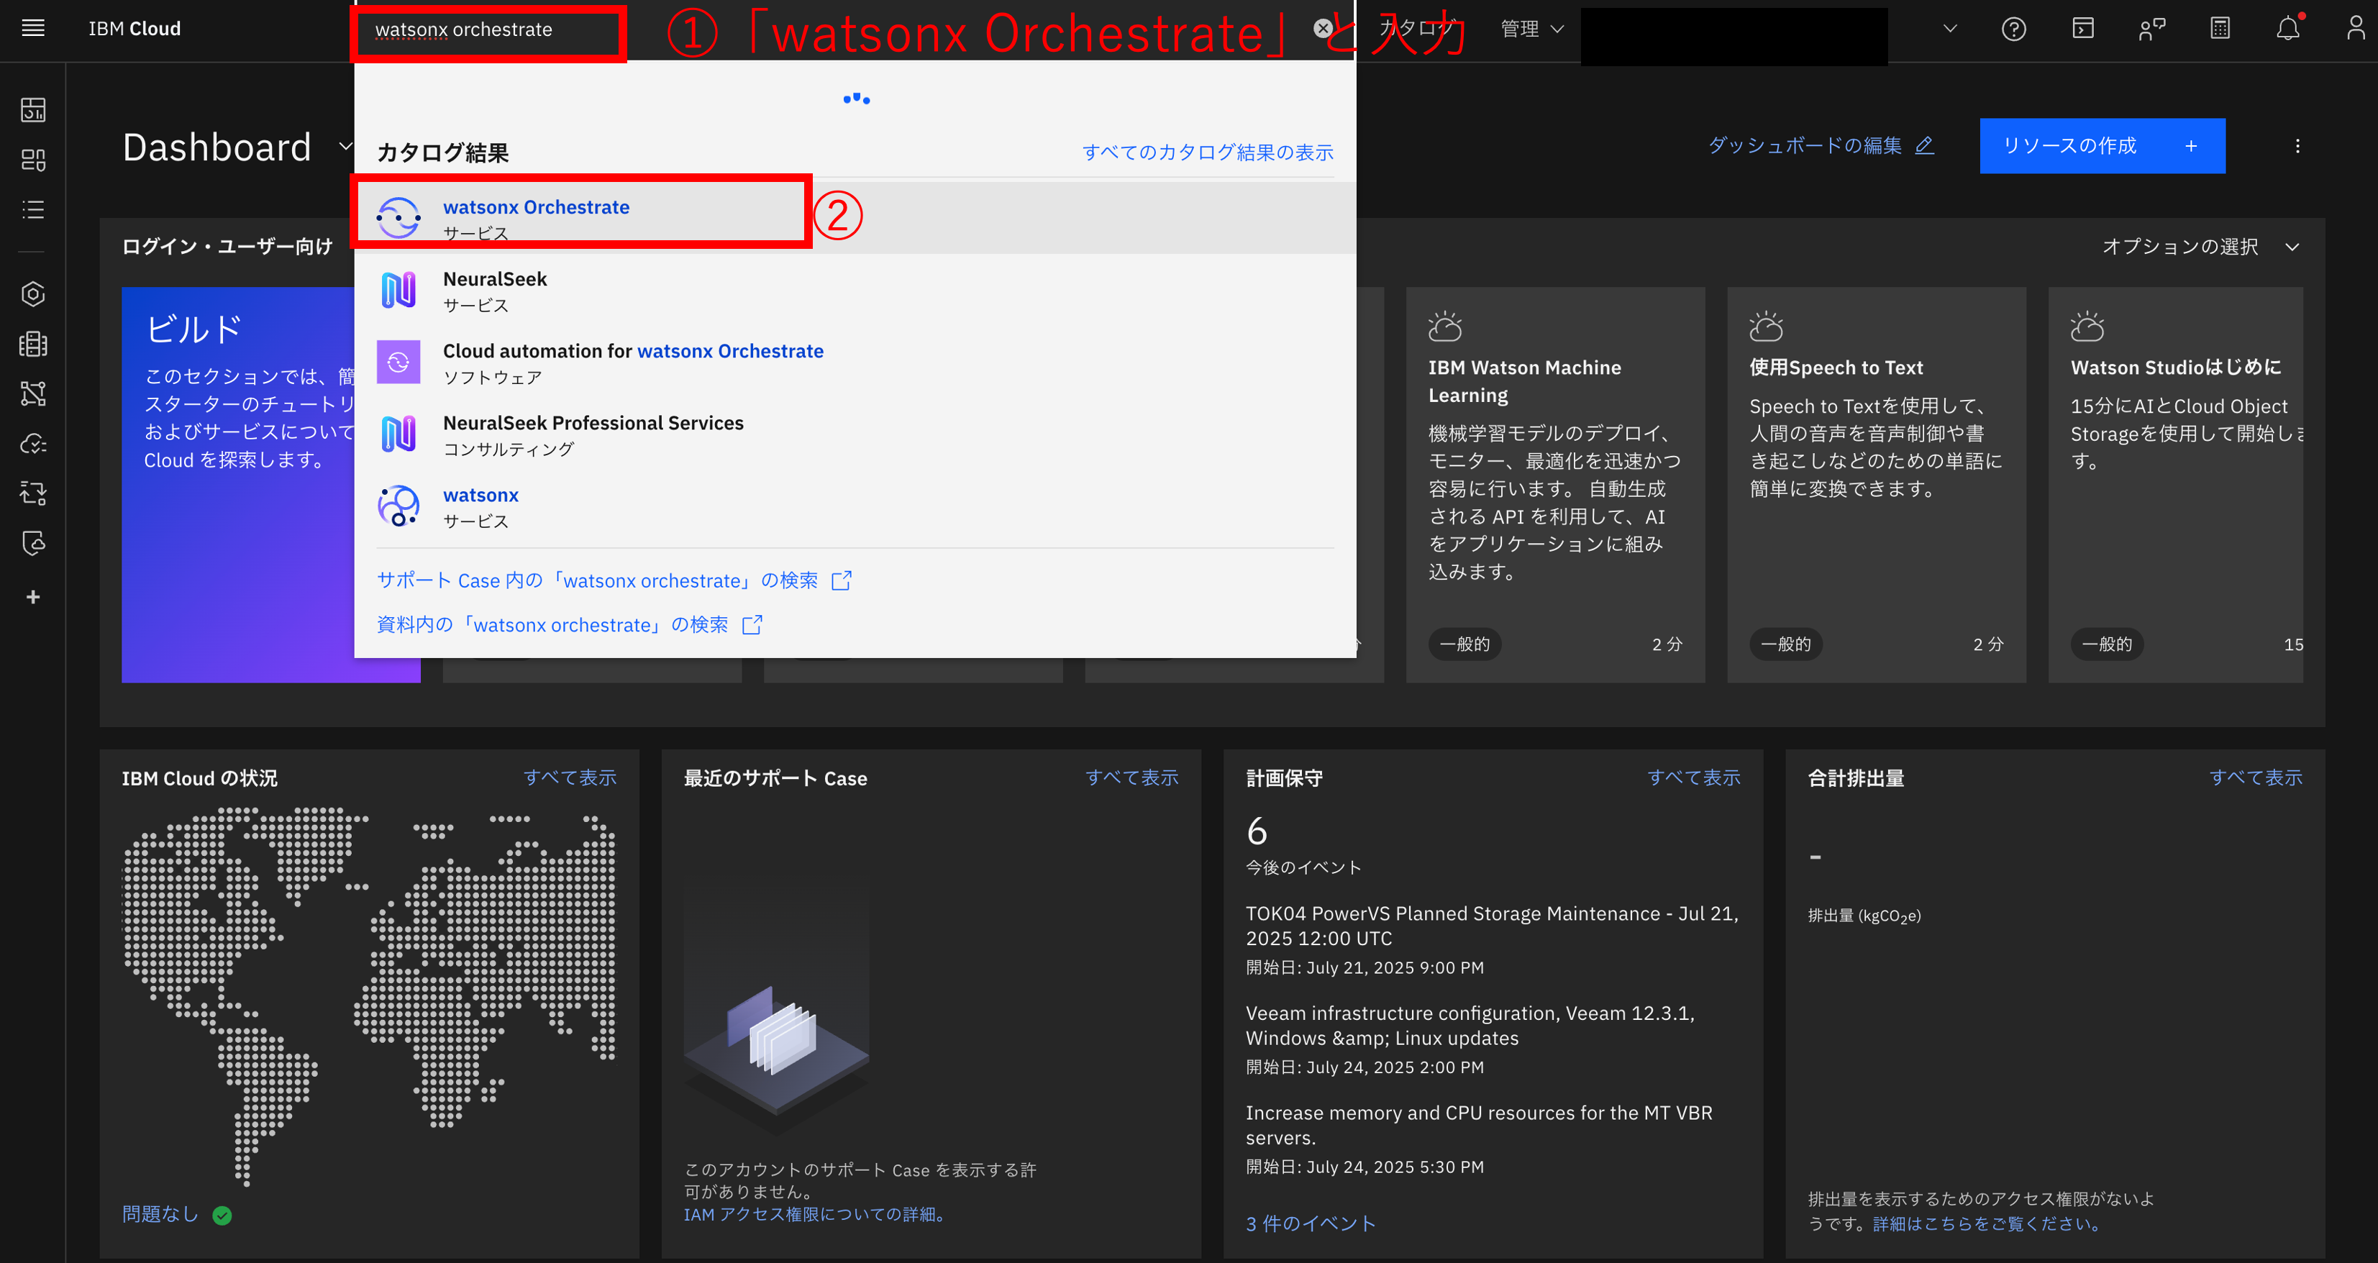Image resolution: width=2378 pixels, height=1263 pixels.
Task: Click the dashboard icon in left sidebar
Action: coord(33,110)
